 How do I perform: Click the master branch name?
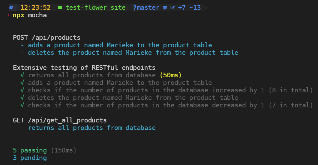tap(148, 8)
